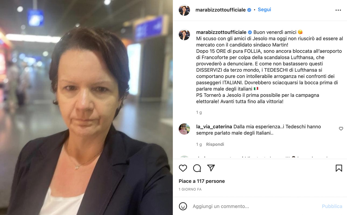
Task: Click the blue verified badge in header
Action: (x=249, y=10)
